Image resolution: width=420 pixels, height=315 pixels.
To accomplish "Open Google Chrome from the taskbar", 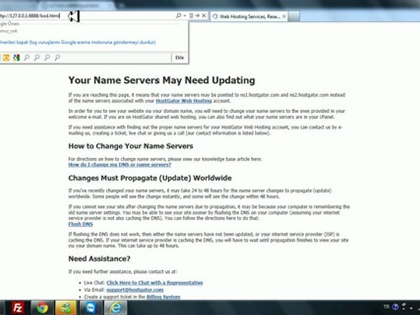I will pyautogui.click(x=42, y=308).
